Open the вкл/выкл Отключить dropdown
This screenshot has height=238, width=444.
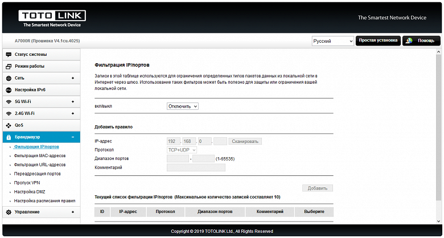coord(182,106)
